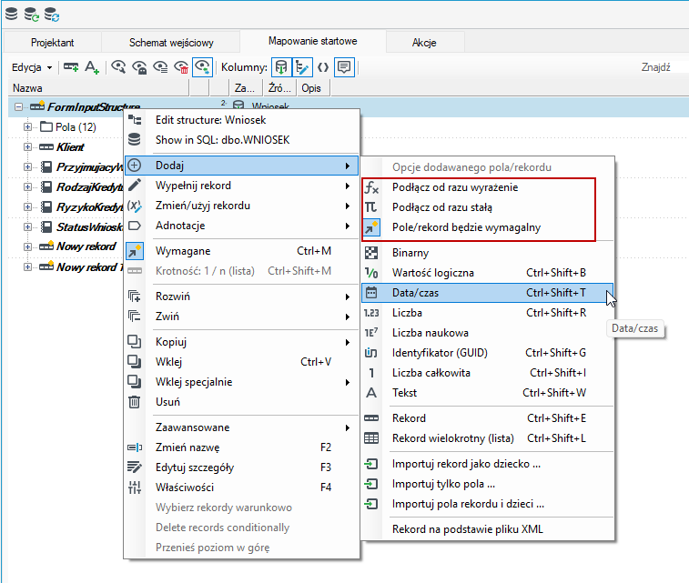689x583 pixels.
Task: Click the sliders icon beside Właściwości
Action: (x=135, y=488)
